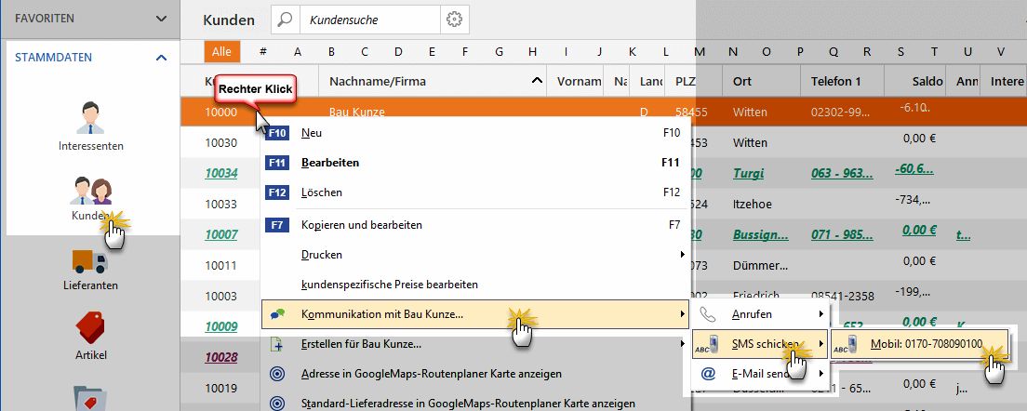Expand the Drucken submenu arrow
Screen dimensions: 1027x411
tap(683, 254)
